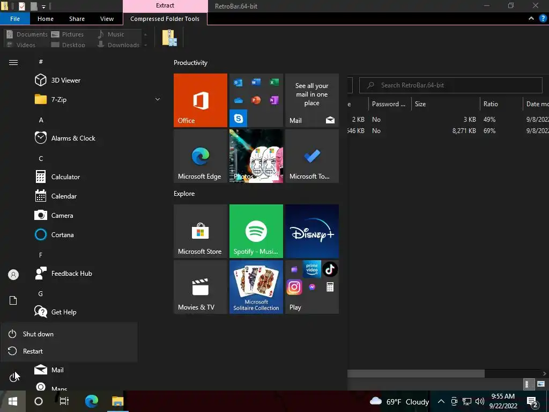Open Maps app at list bottom
Screen dimensions: 549x412
tap(51, 387)
